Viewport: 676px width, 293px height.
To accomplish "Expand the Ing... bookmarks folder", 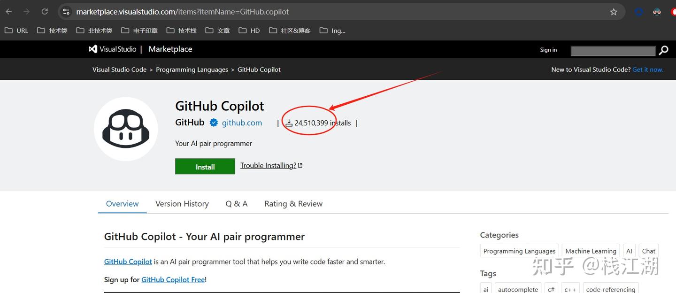I will pyautogui.click(x=332, y=30).
